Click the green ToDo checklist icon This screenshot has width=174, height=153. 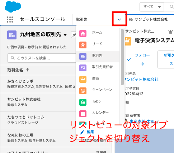click(83, 102)
